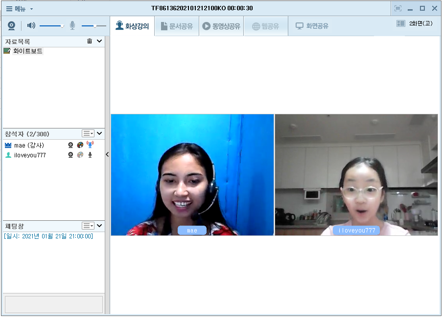This screenshot has width=443, height=317.
Task: Collapse the 자료목록 panel with chevron
Action: coord(99,42)
